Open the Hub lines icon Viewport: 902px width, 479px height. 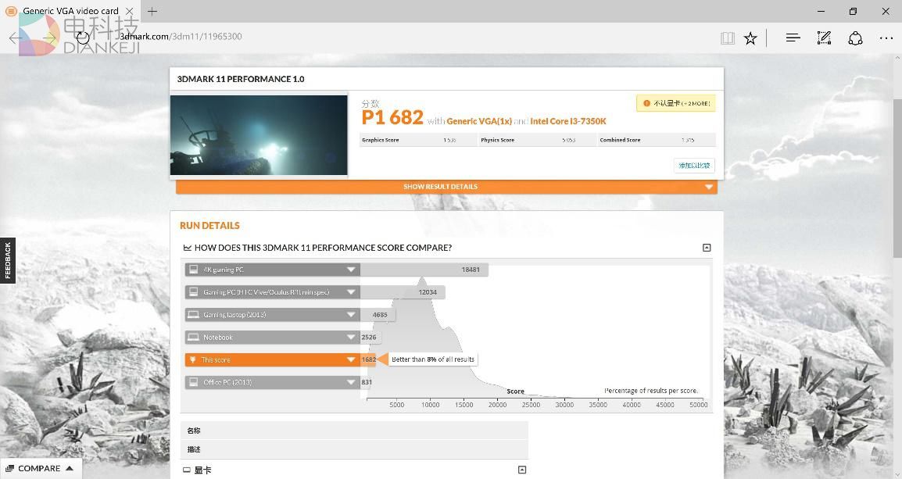click(x=793, y=38)
